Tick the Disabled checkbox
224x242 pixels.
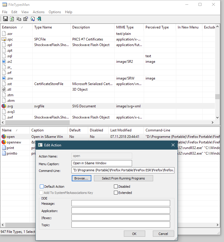pos(116,187)
